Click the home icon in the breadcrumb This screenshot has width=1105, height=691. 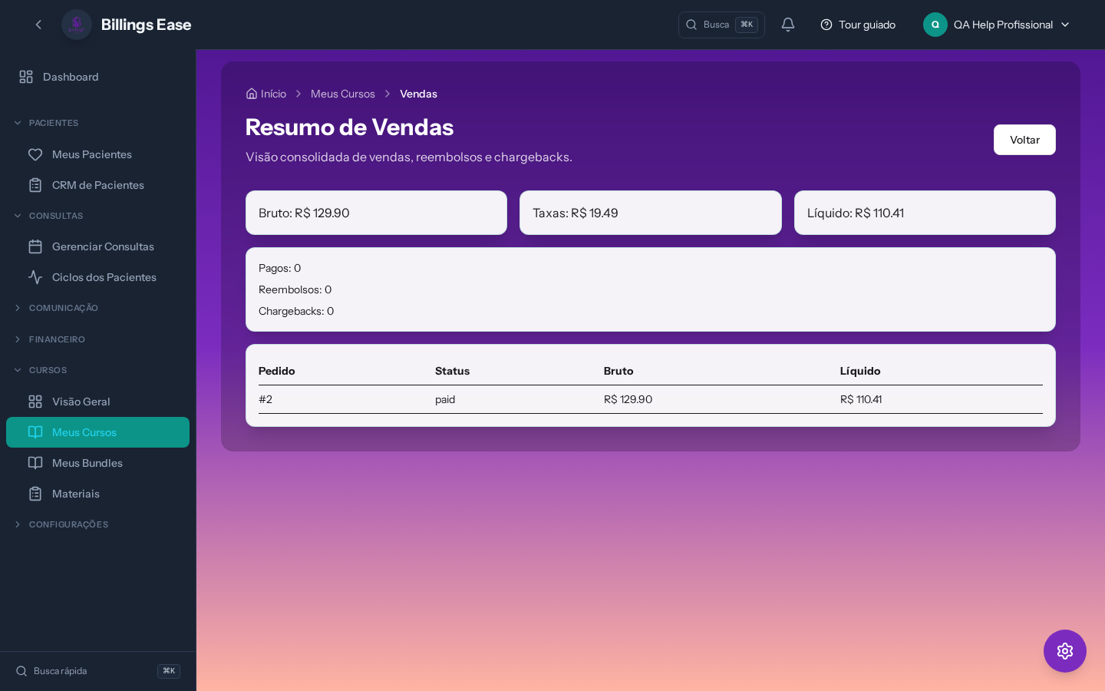coord(252,94)
